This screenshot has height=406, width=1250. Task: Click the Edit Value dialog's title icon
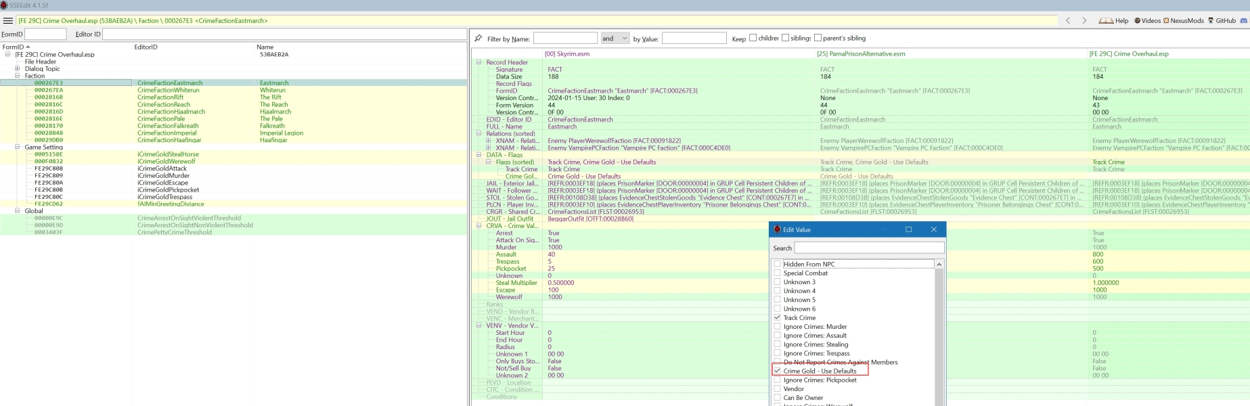(x=777, y=229)
